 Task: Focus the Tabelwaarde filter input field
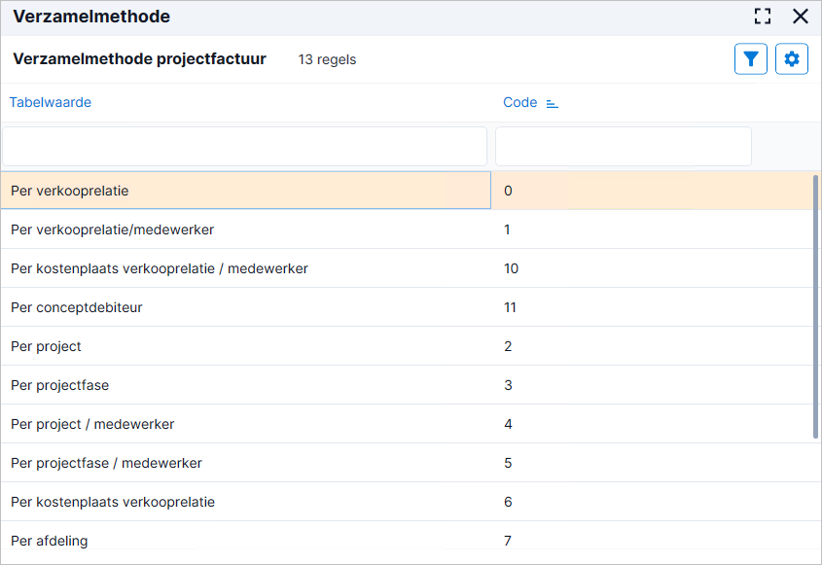[x=245, y=146]
